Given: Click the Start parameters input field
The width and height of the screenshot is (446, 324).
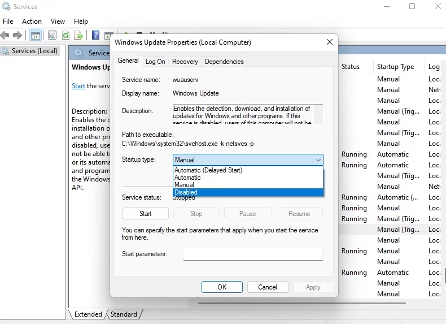Looking at the screenshot, I should point(253,254).
